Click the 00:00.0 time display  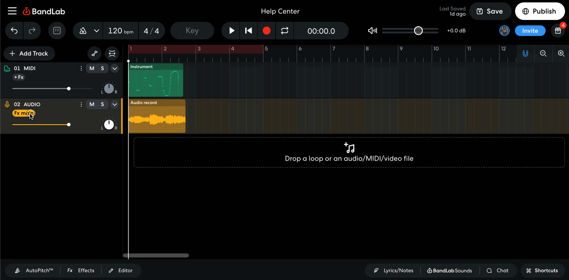[321, 31]
